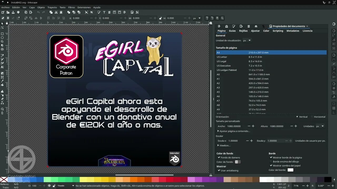Switch to the Guías tab
The width and height of the screenshot is (337, 189).
(232, 31)
